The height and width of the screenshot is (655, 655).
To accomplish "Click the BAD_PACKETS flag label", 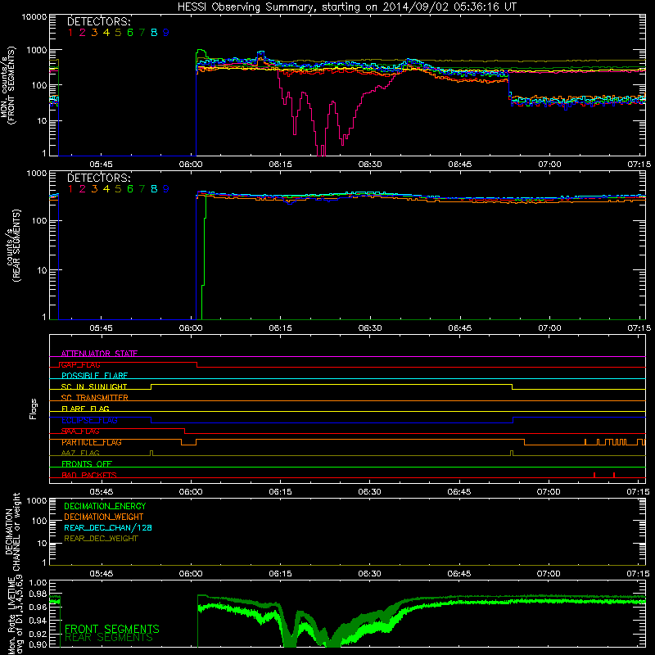I will [x=89, y=475].
